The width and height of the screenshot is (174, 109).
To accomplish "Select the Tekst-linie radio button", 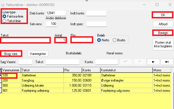I will 12,21.
